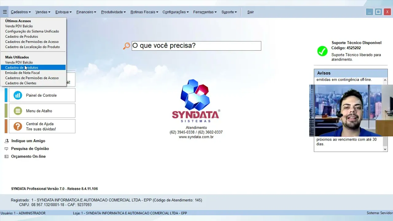Open Menu de Atalho button

(x=42, y=111)
